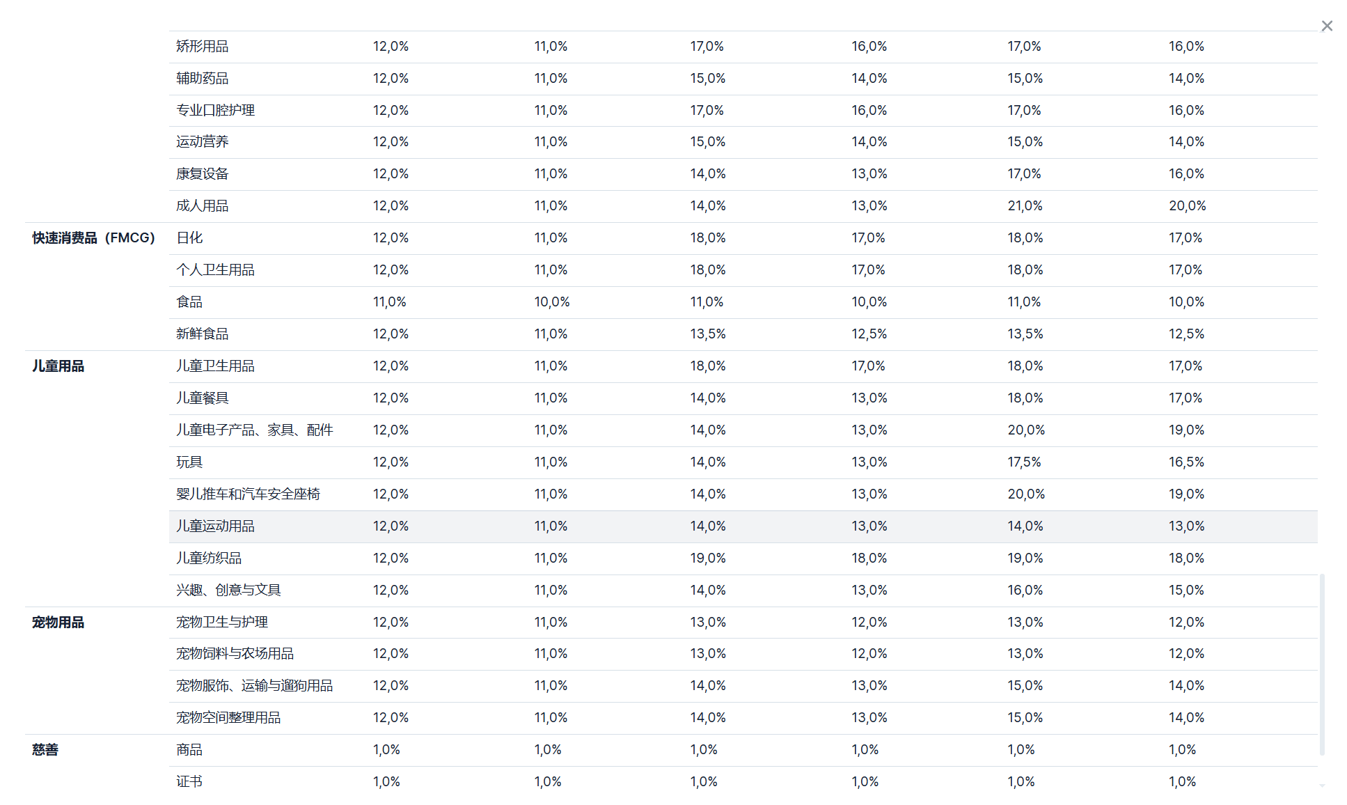This screenshot has height=805, width=1347.
Task: Select the 婴儿推车和汽车安全座椅 row label
Action: coord(248,494)
